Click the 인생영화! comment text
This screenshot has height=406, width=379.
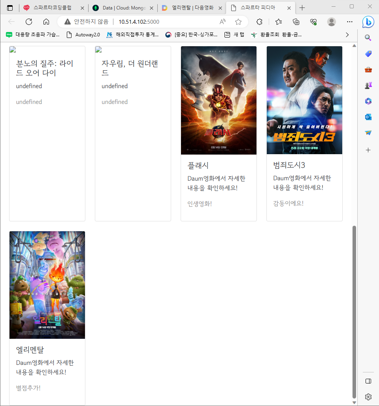[x=200, y=204]
